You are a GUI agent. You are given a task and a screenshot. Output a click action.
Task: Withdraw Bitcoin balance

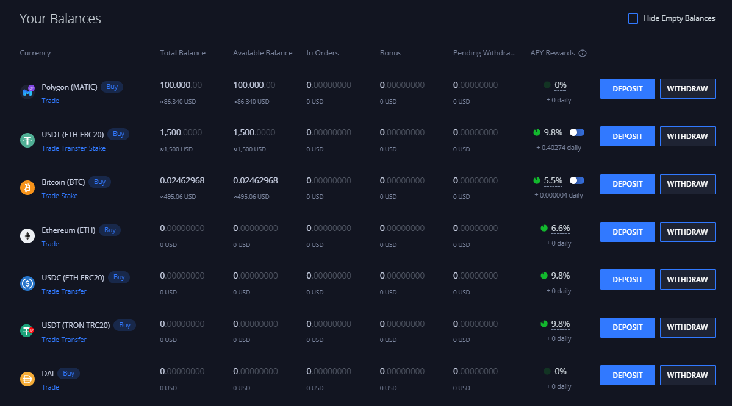(687, 184)
